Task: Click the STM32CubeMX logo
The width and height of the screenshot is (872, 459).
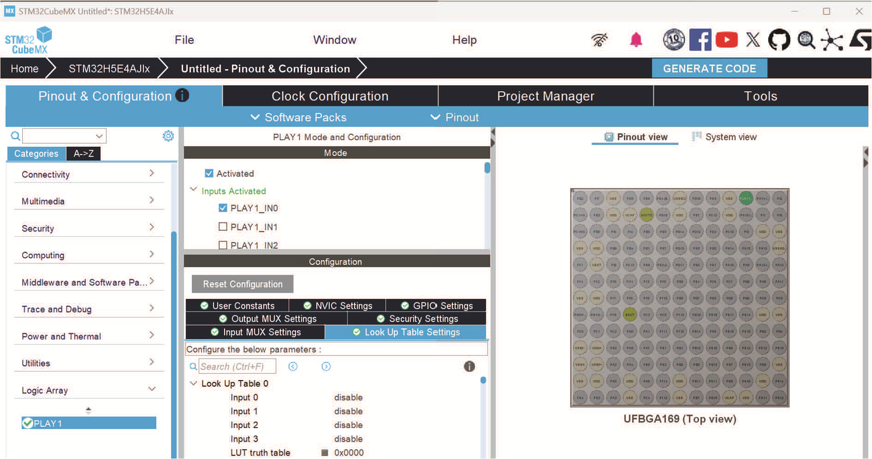Action: tap(28, 41)
